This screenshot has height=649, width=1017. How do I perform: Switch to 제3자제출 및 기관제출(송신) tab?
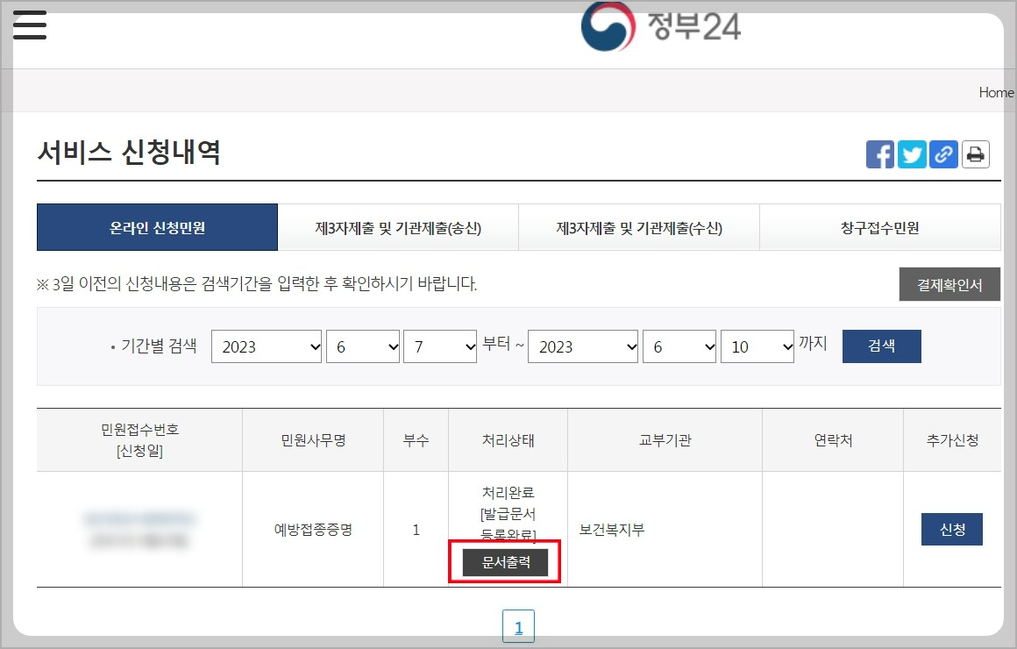(398, 227)
